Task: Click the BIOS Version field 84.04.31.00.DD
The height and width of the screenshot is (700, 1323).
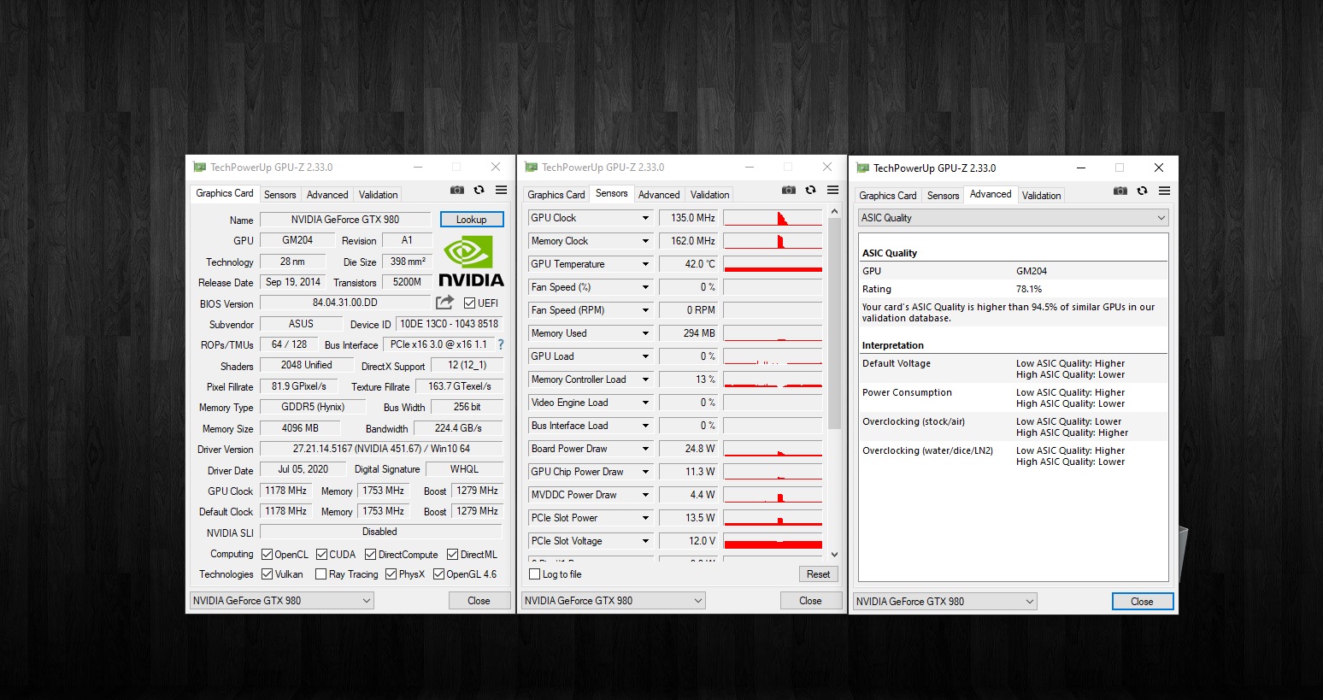Action: 345,303
